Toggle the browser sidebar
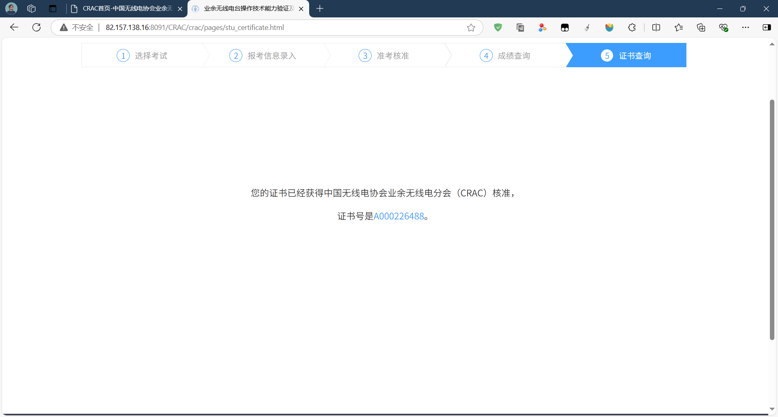The height and width of the screenshot is (417, 778). tap(767, 28)
